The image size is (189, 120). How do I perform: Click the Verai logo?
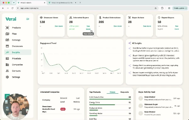tap(11, 19)
